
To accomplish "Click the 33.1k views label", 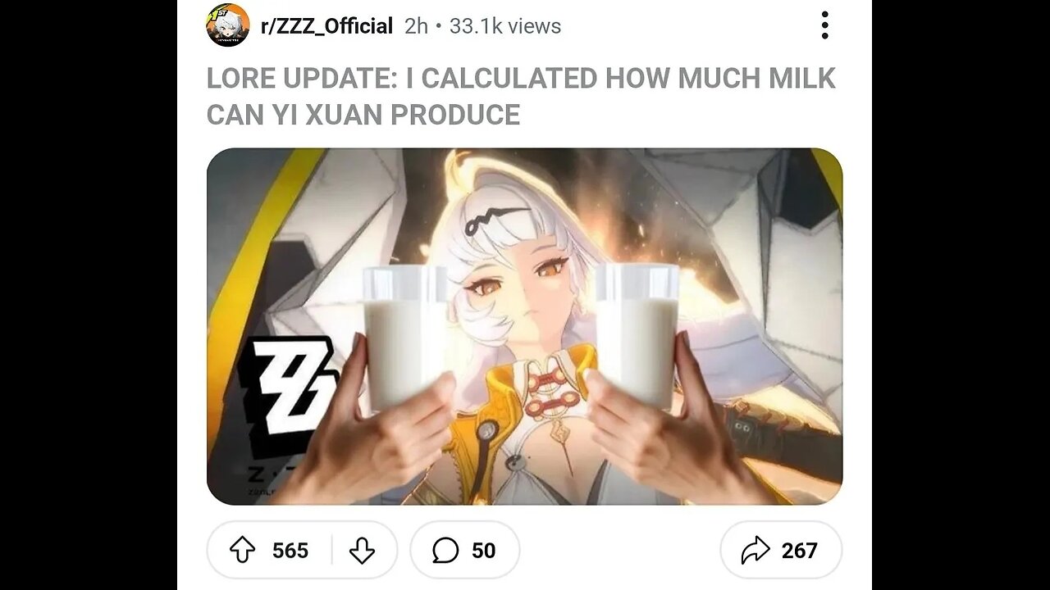I will click(505, 26).
